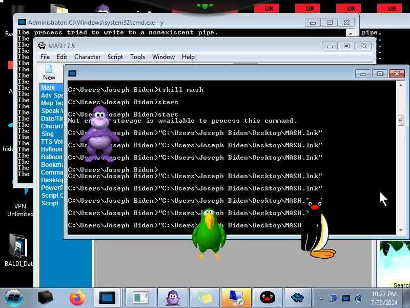Click the Pingu penguin character on screen
The width and height of the screenshot is (410, 308).
[x=318, y=228]
